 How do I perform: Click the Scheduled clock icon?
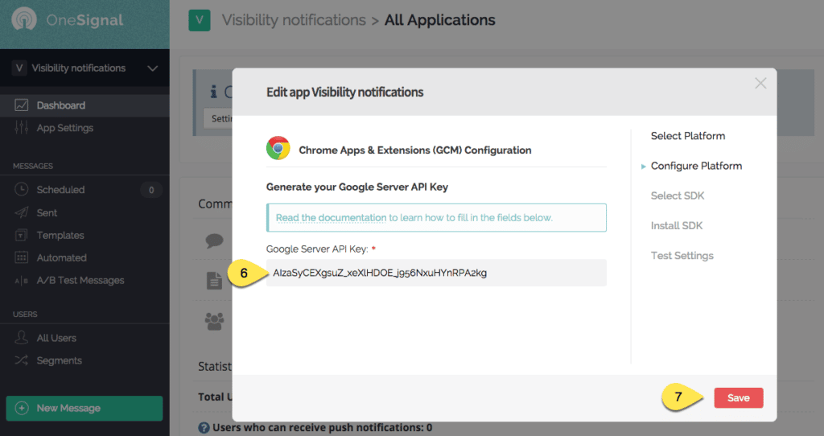tap(22, 190)
